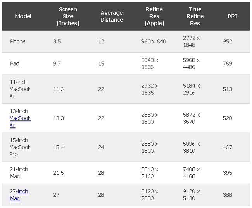Click the iPhone model cell

click(17, 41)
